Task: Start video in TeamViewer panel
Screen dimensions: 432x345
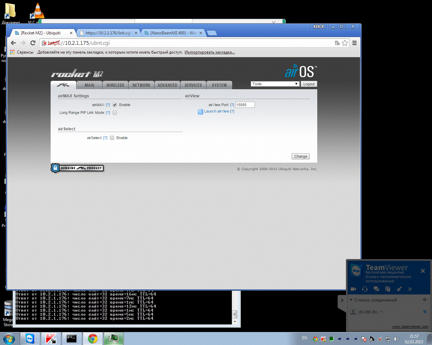Action: (x=353, y=289)
